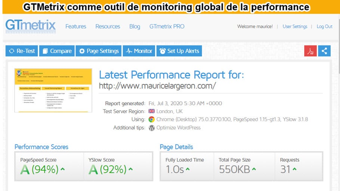The width and height of the screenshot is (340, 191).
Task: Open the Features menu
Action: tap(76, 26)
